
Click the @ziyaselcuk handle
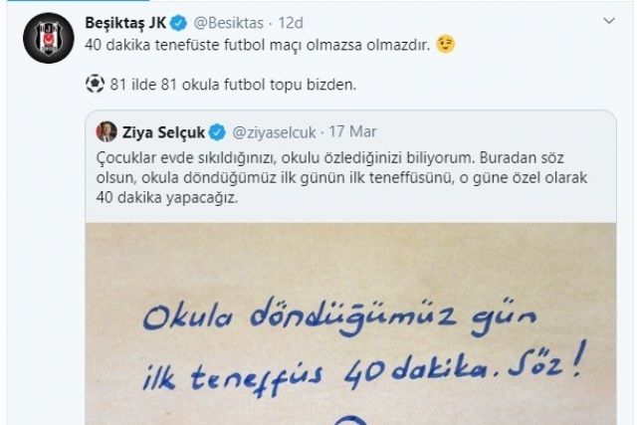click(274, 132)
